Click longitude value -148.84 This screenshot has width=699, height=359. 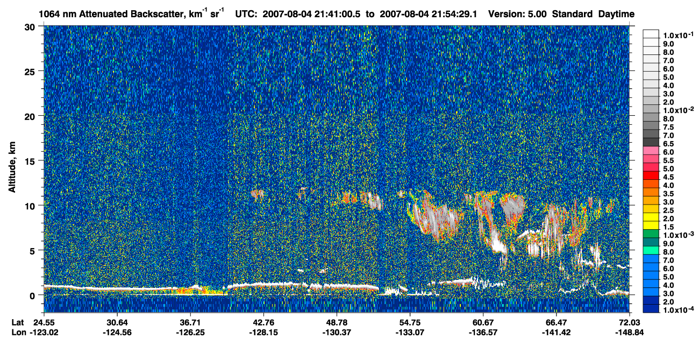point(630,332)
